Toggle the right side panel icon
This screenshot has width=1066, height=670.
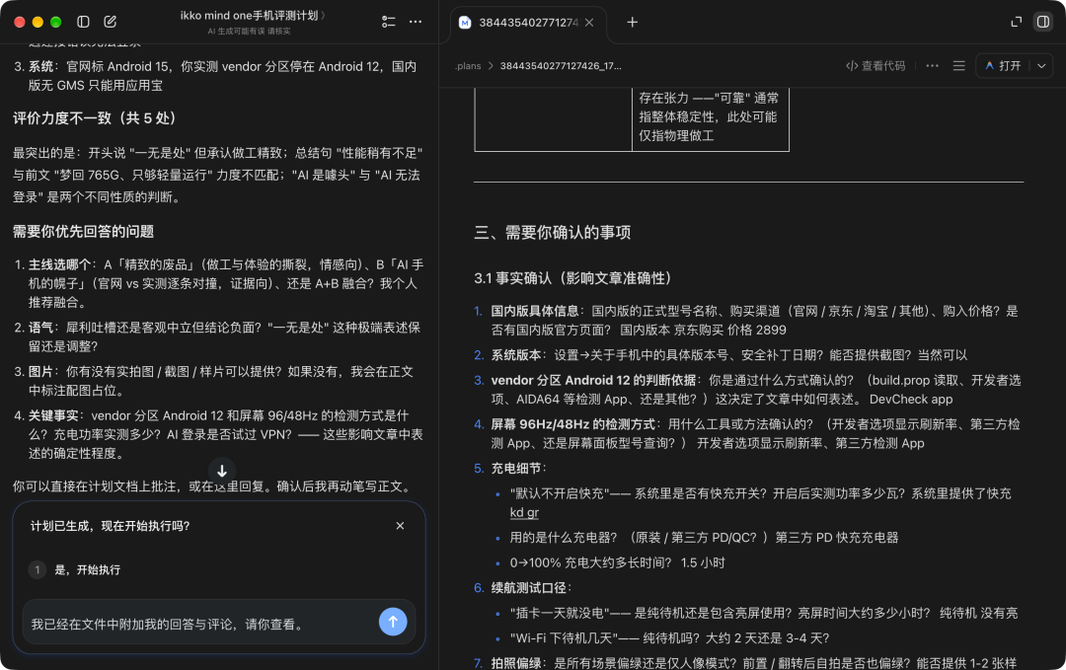(x=1043, y=22)
